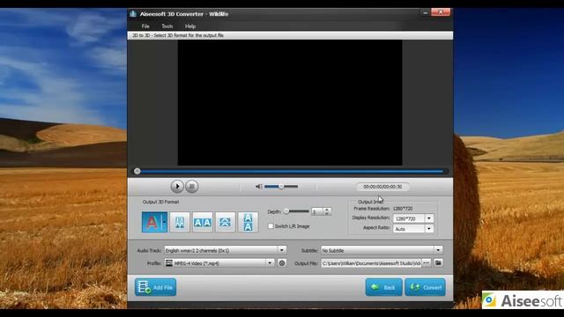The width and height of the screenshot is (564, 317).
Task: Open the Audio Track dropdown
Action: [x=282, y=250]
